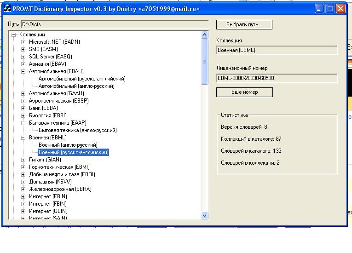The height and width of the screenshot is (253, 352).
Task: Click the Версия словарей: 8 text
Action: click(x=244, y=127)
